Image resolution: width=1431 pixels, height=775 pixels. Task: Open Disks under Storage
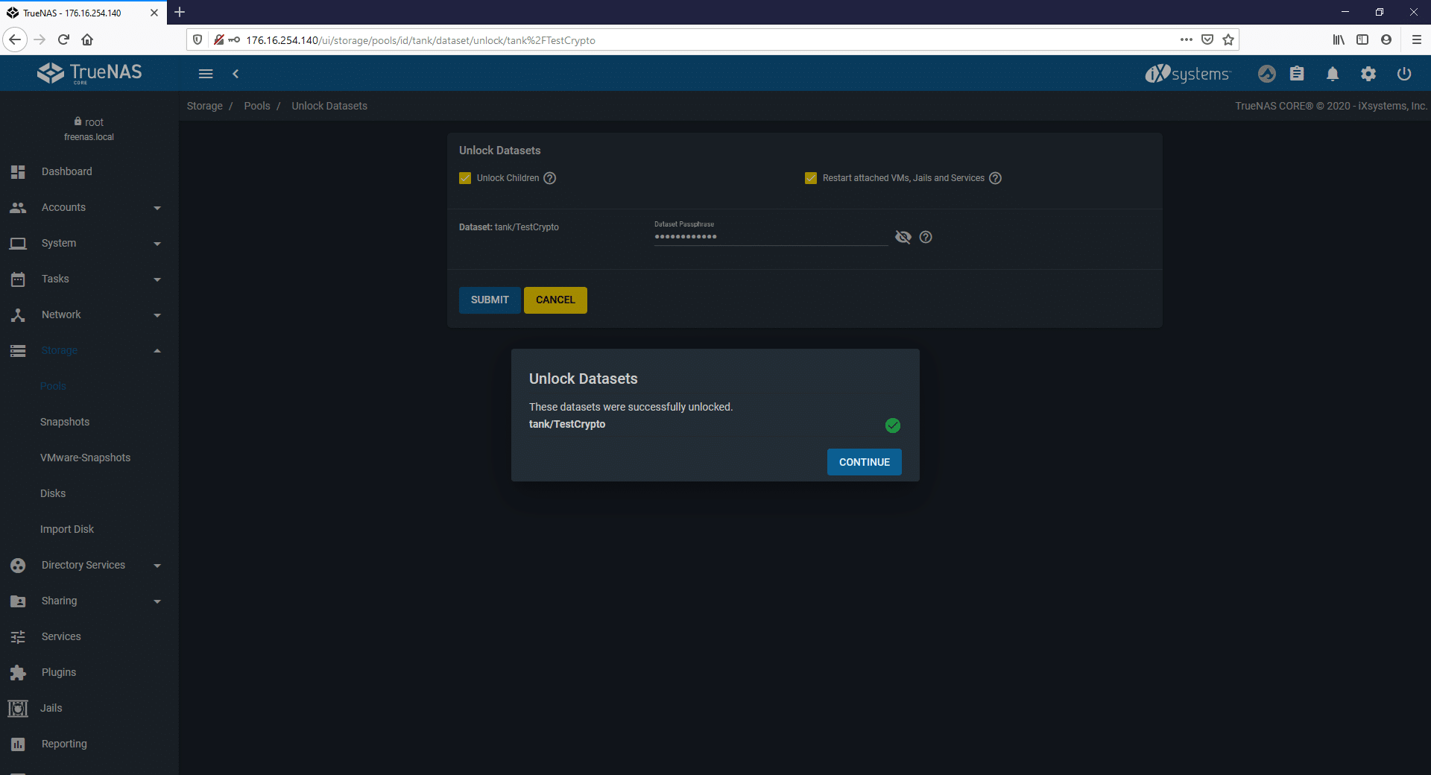point(53,493)
